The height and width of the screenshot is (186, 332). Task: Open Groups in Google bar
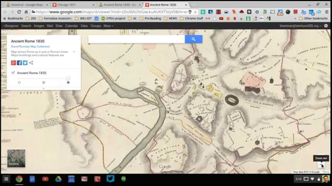[95, 26]
